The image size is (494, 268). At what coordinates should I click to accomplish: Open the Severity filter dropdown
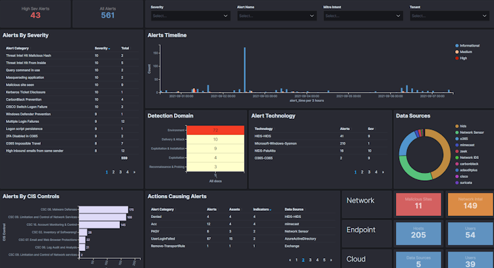(x=190, y=16)
